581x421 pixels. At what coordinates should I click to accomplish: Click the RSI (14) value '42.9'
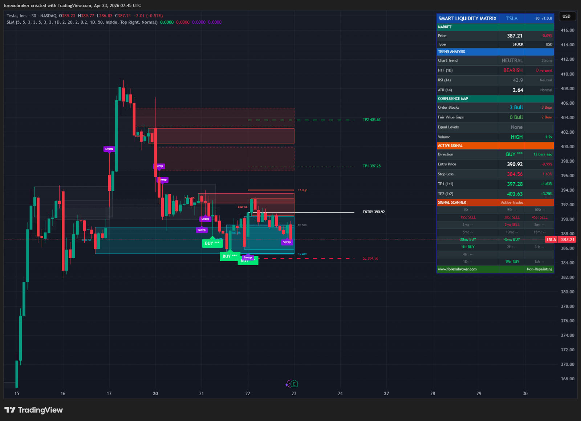[518, 80]
